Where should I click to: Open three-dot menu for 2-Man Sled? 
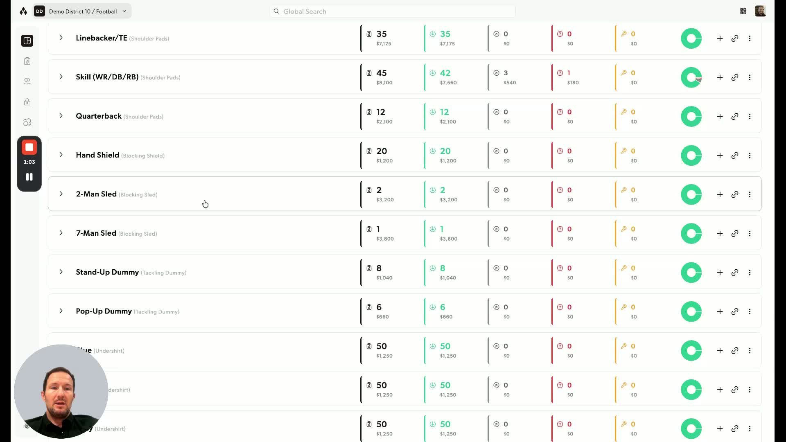pyautogui.click(x=750, y=194)
